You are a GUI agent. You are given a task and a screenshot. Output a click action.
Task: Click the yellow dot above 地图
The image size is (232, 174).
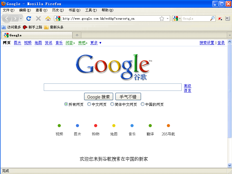click(x=114, y=125)
